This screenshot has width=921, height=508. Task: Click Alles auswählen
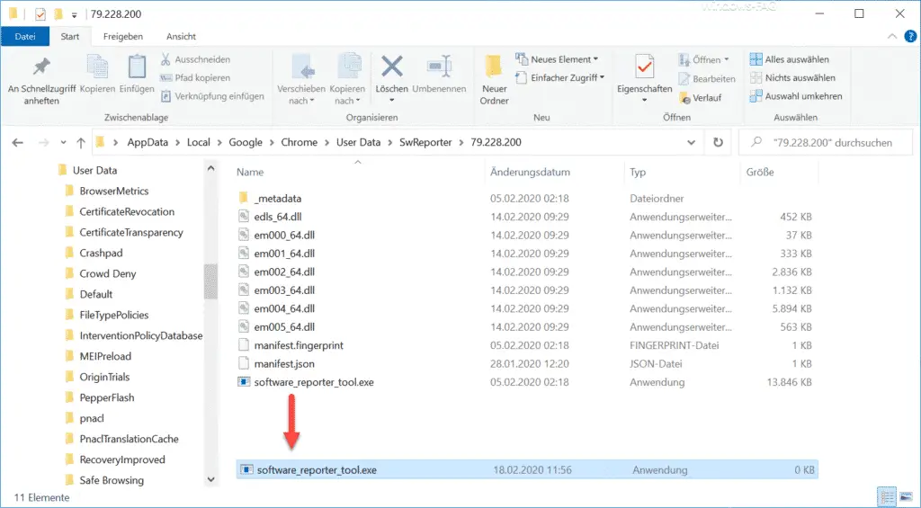790,59
